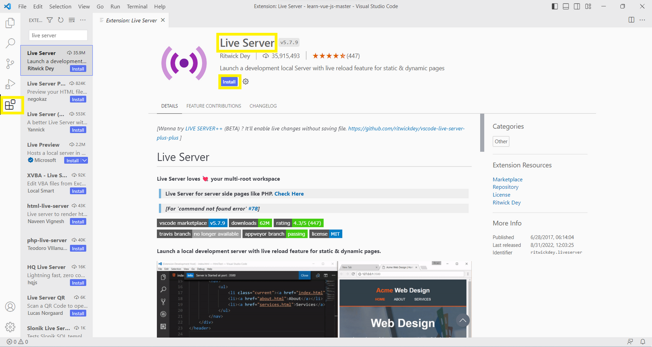Focus the extensions search box
The width and height of the screenshot is (652, 347).
tap(58, 35)
